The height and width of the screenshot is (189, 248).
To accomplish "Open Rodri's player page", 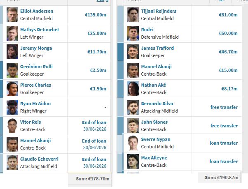I will 147,30.
